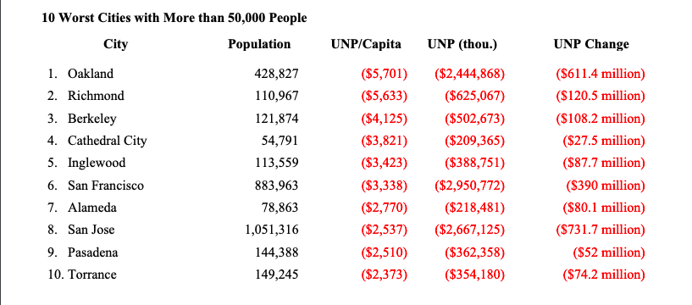Screen dimensions: 692x305
Task: Click the ($2,950,772) UNP value
Action: pyautogui.click(x=469, y=186)
